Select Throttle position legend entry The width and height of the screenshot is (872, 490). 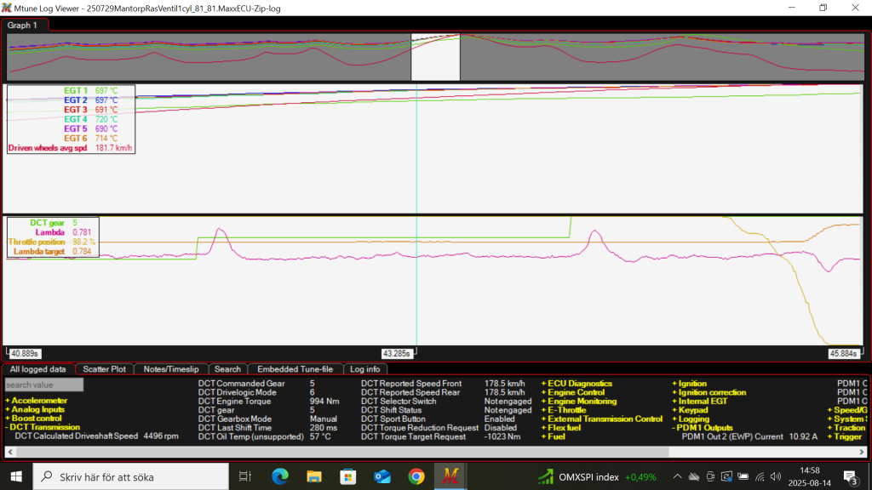tap(37, 242)
